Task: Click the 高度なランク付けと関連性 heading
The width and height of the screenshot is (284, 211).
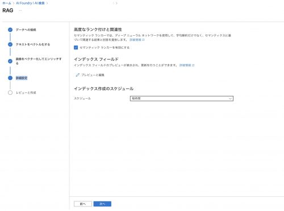Action: (x=98, y=29)
